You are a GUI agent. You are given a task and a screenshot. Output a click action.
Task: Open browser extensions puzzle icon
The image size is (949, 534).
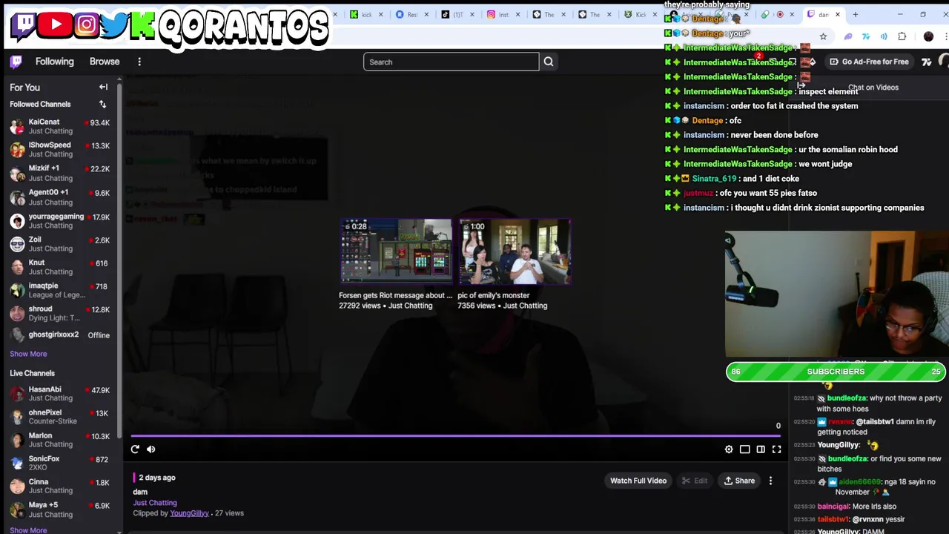902,36
